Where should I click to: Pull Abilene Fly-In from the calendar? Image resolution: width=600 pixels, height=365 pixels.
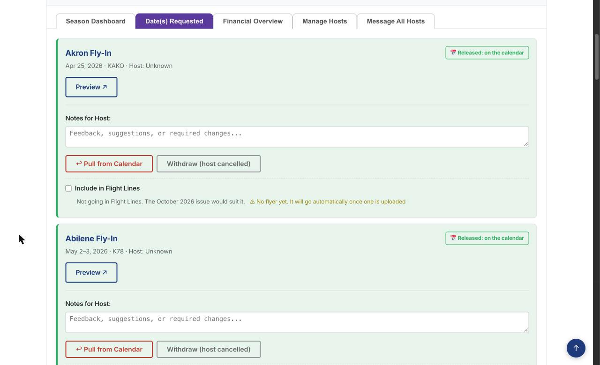109,350
